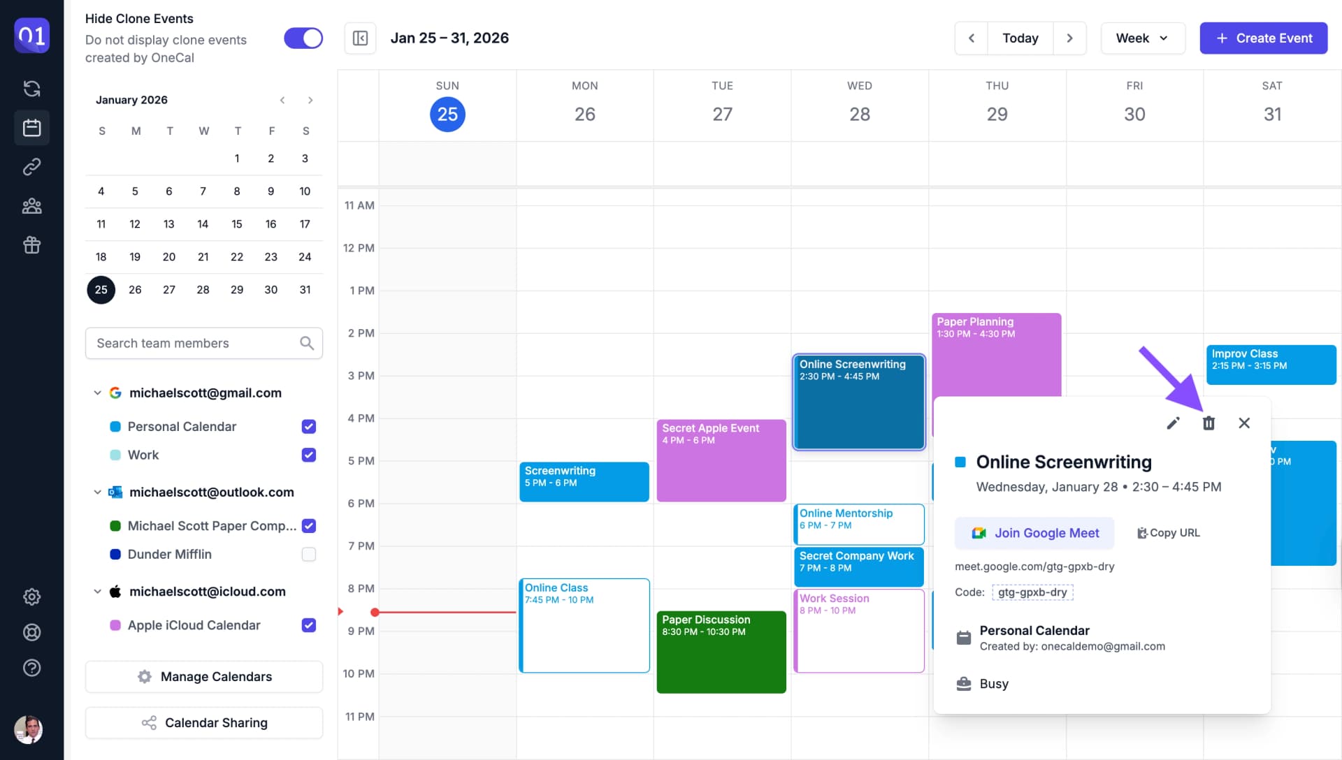This screenshot has height=760, width=1342.
Task: Click the Create Event button
Action: pos(1263,38)
